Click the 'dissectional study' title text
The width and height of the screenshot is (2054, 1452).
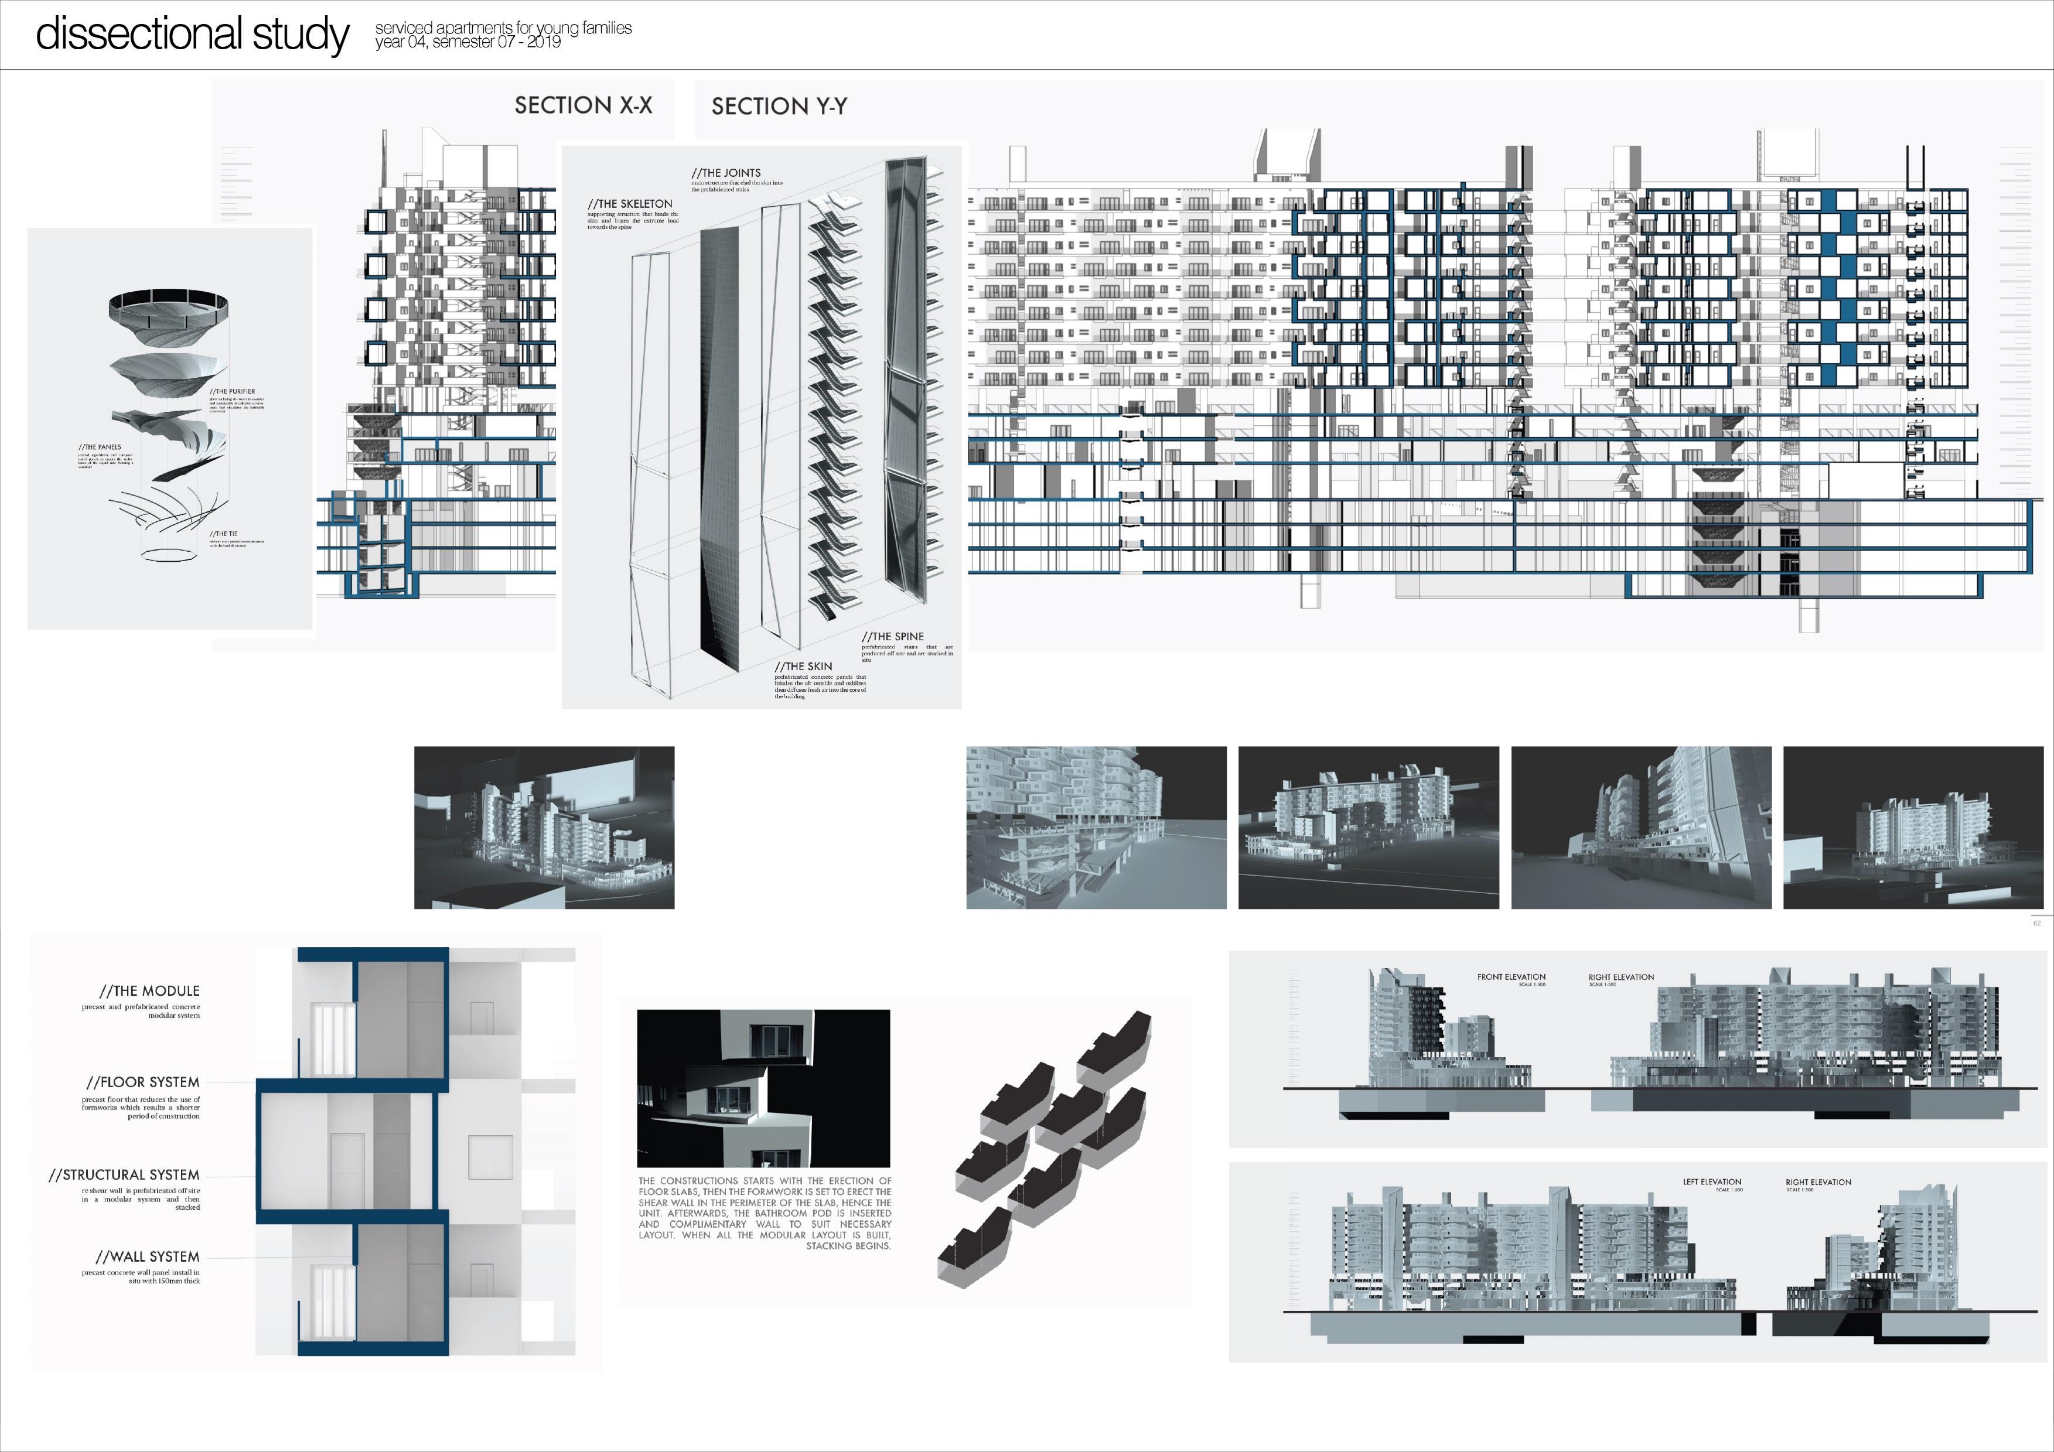click(x=192, y=34)
